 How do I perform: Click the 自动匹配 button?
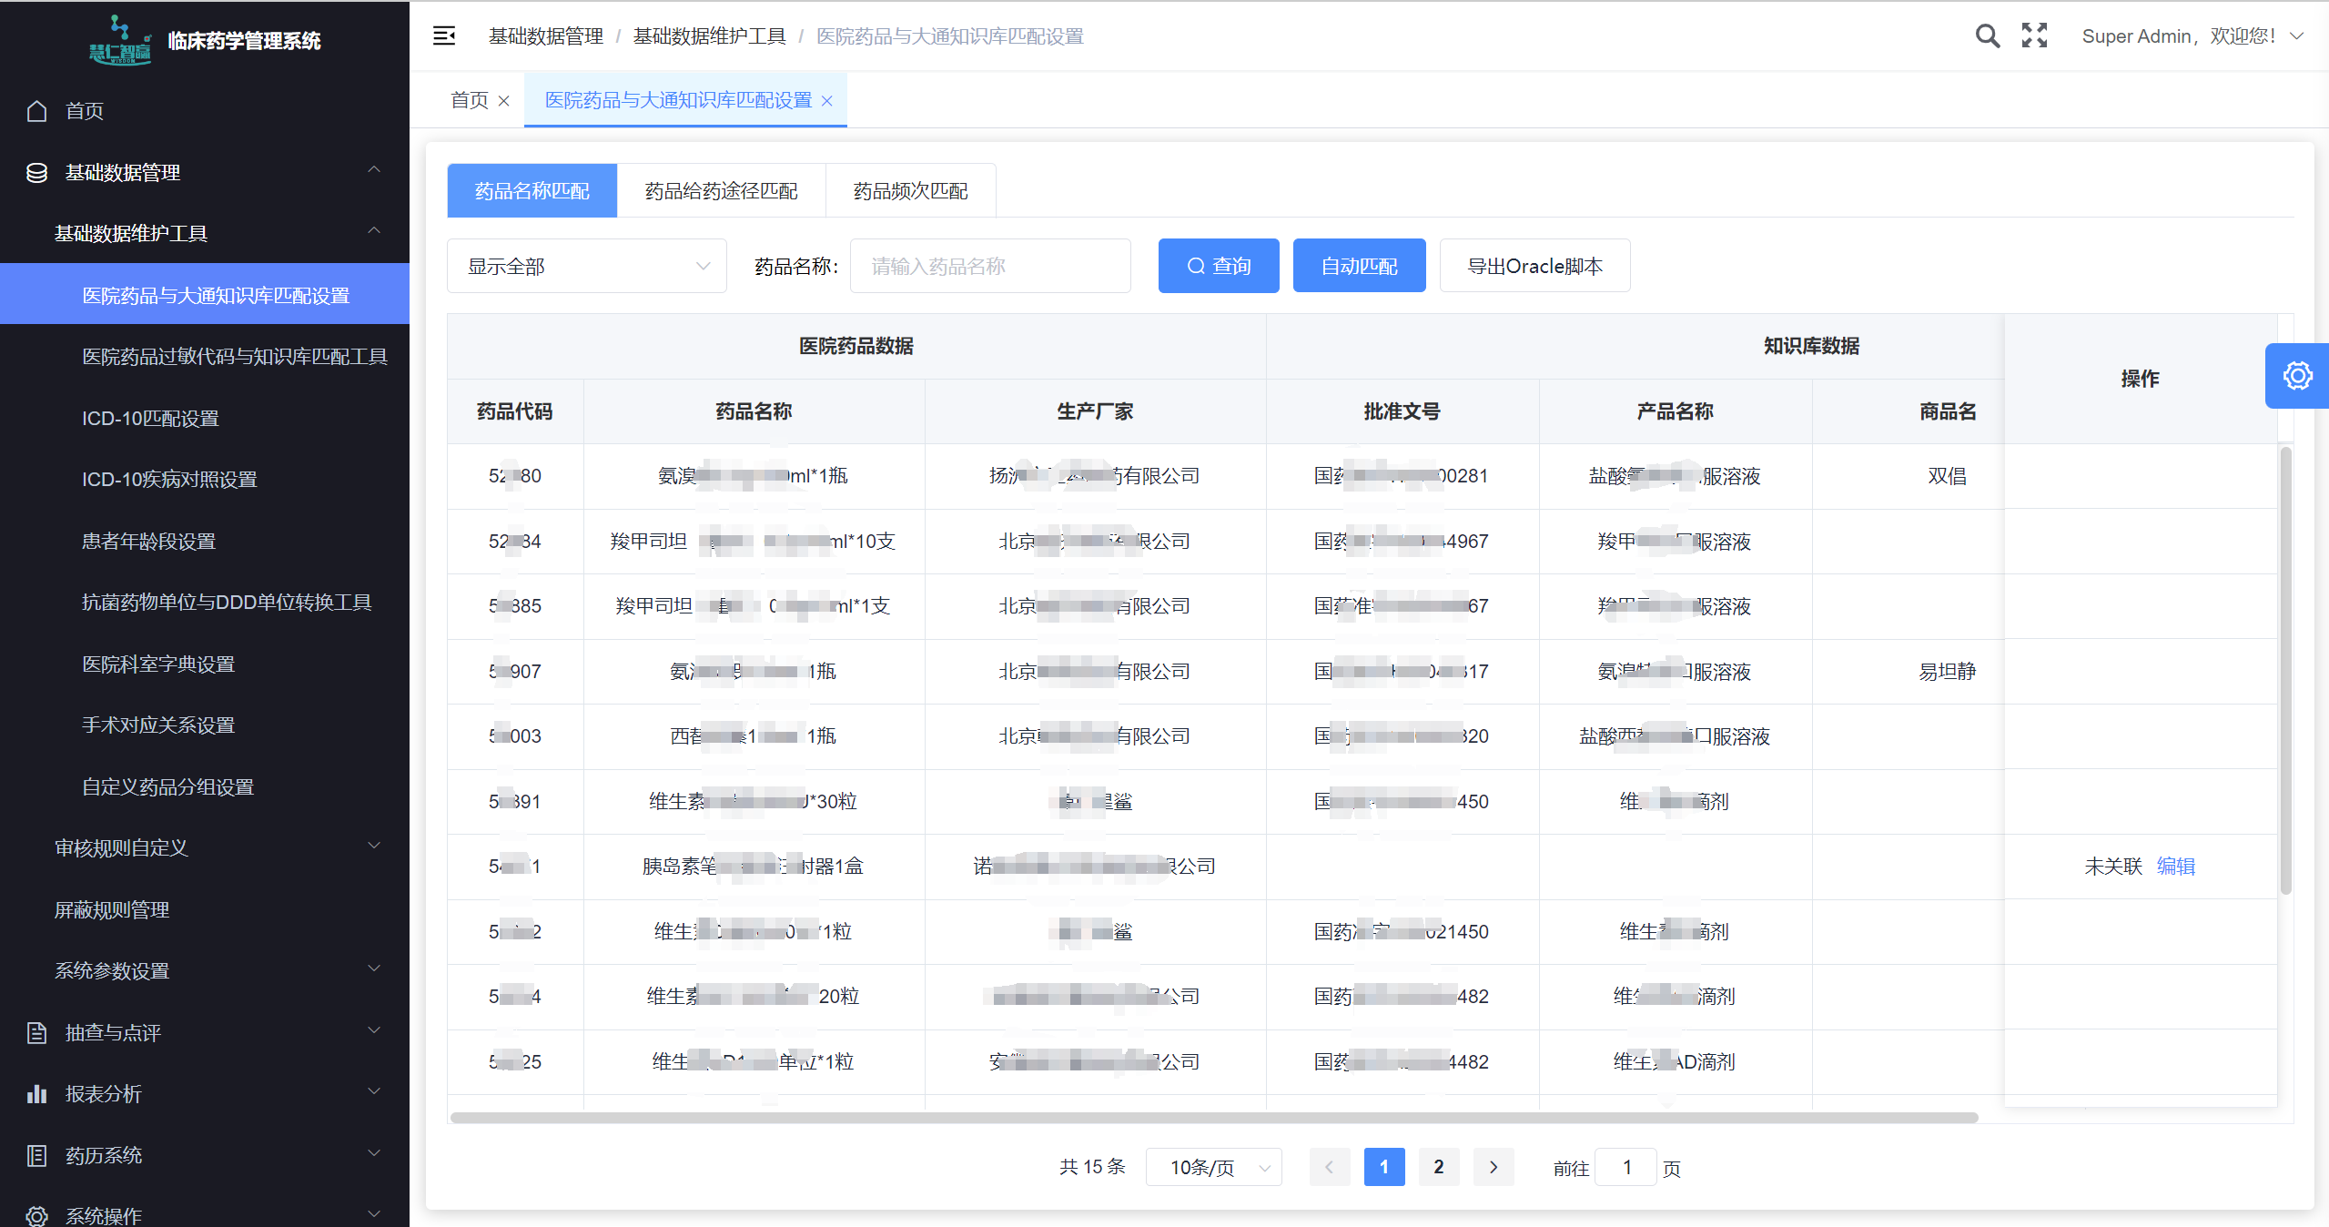point(1360,266)
